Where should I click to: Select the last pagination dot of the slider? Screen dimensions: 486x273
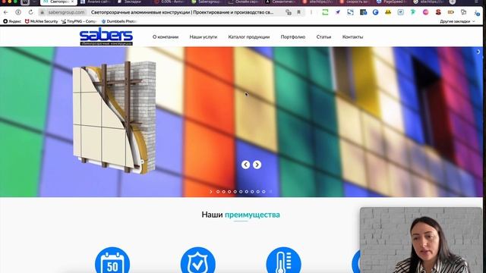264,192
